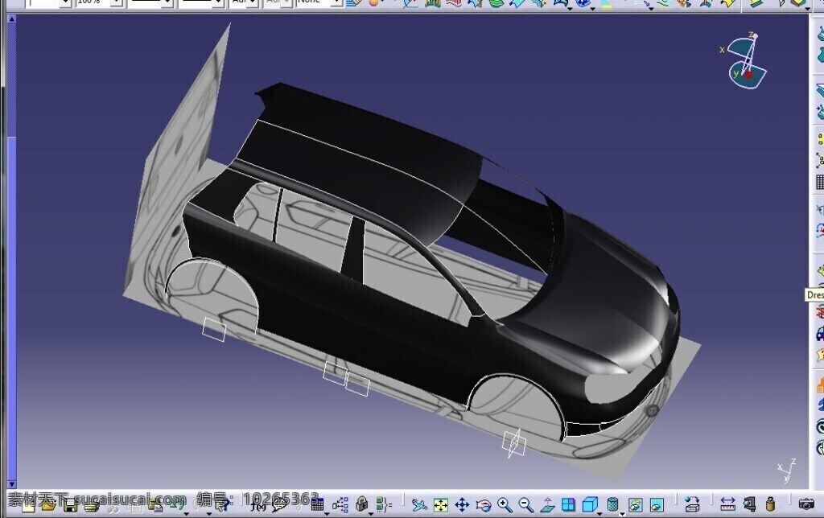Expand the arrow under the isometric cube icon
This screenshot has width=824, height=518.
pos(599,513)
